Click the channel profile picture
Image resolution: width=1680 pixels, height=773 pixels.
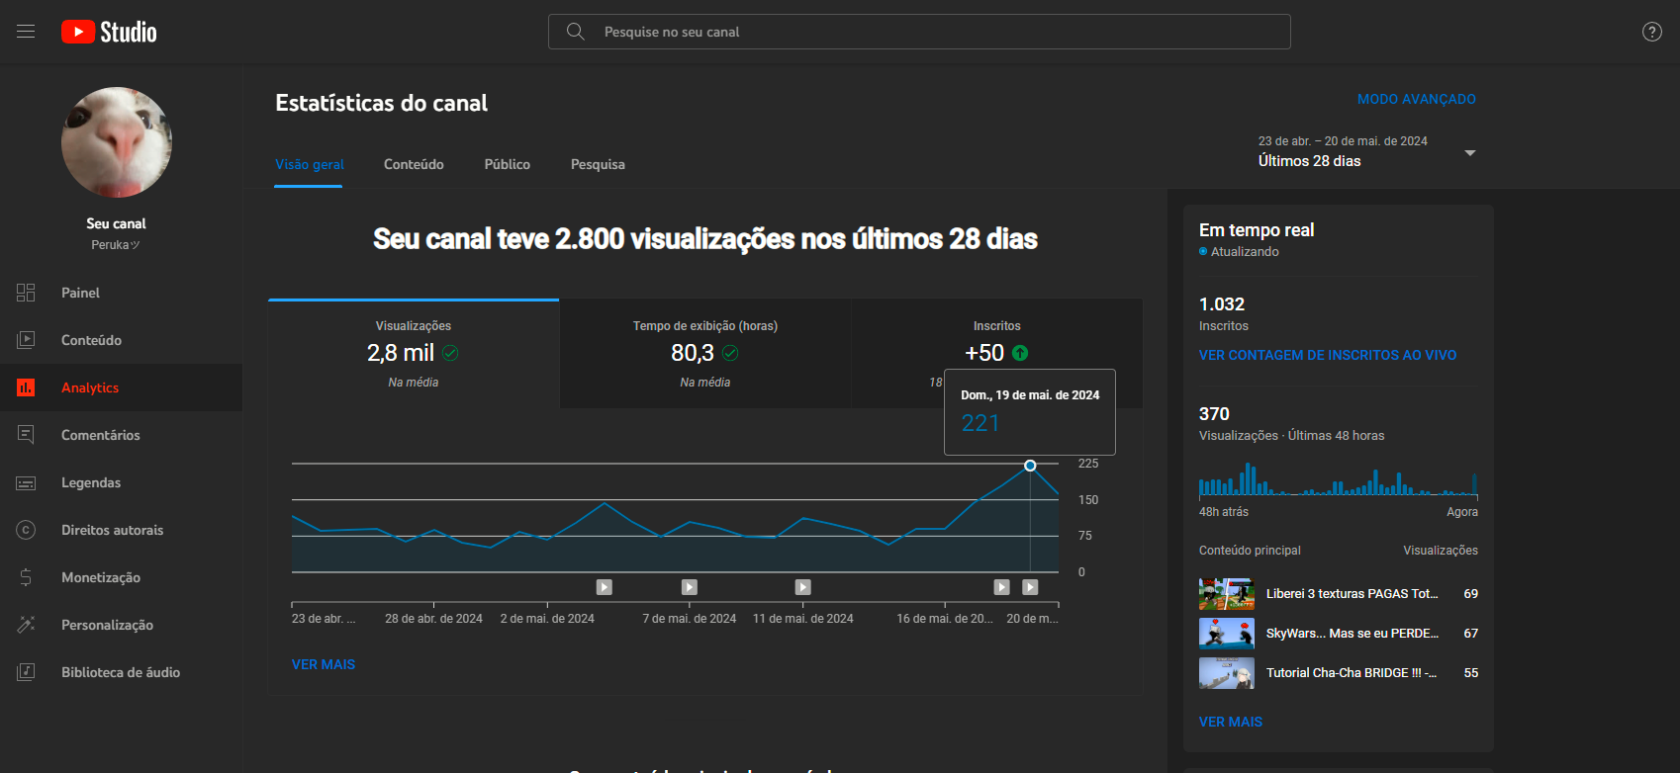[x=117, y=142]
